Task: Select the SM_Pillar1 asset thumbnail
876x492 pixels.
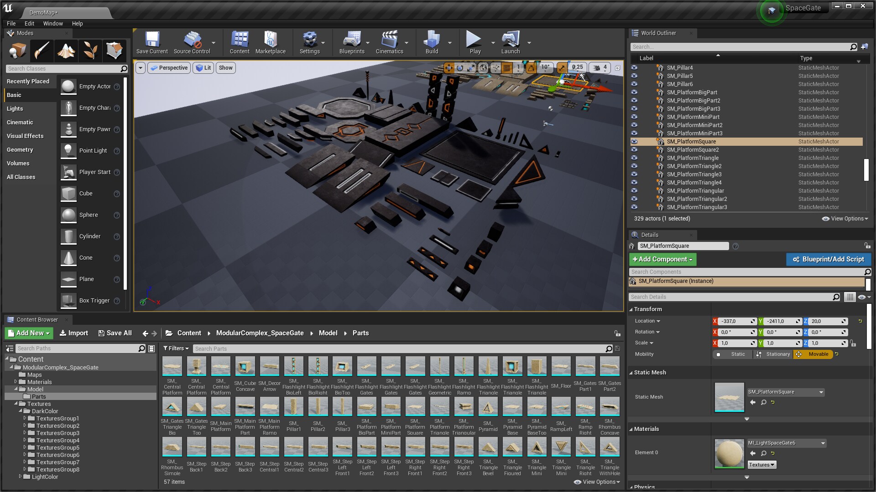Action: (x=293, y=406)
